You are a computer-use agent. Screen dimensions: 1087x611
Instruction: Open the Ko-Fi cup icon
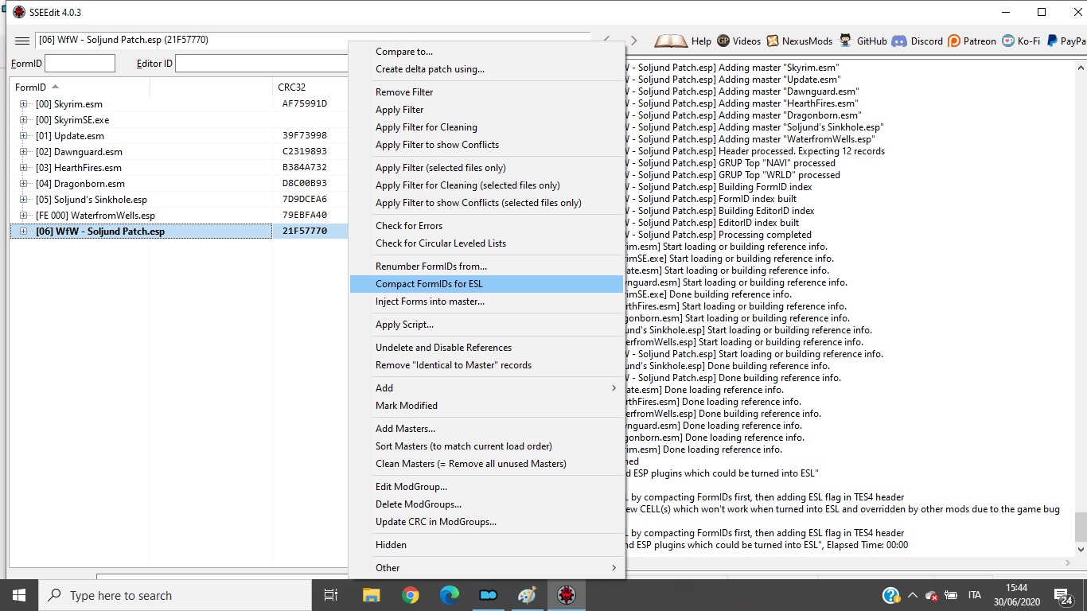(1008, 41)
